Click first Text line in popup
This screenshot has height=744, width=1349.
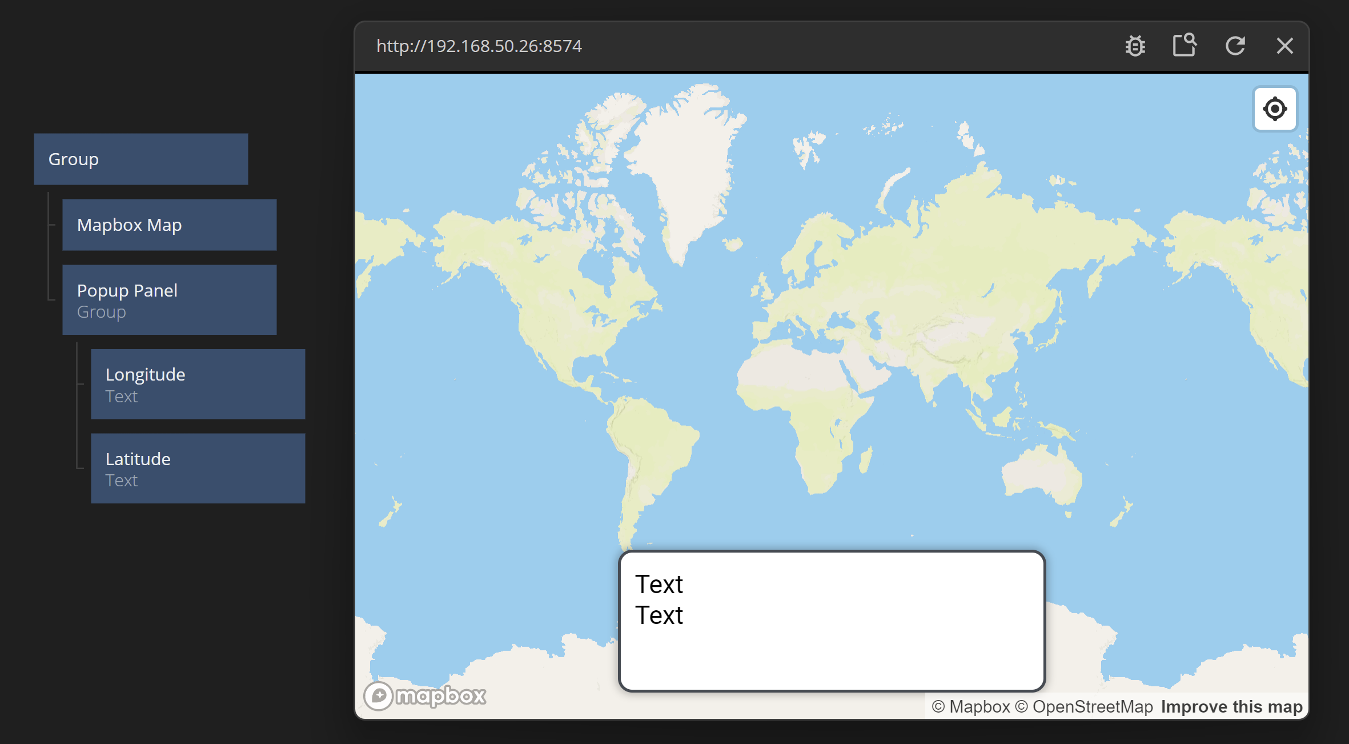pyautogui.click(x=659, y=585)
